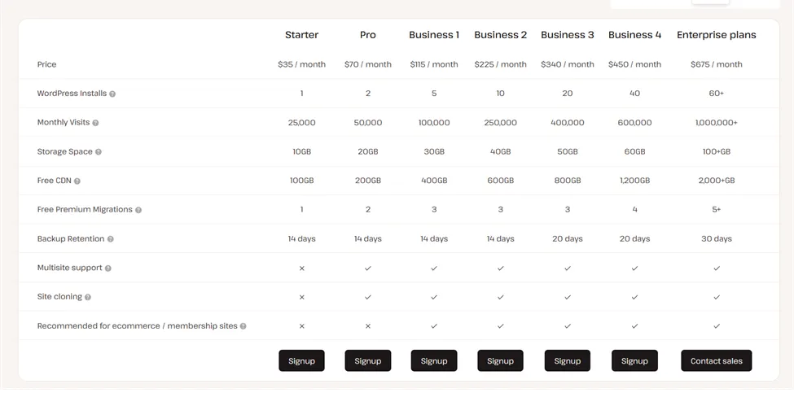Click the $340 / month price
Viewport: 794px width, 419px height.
568,64
